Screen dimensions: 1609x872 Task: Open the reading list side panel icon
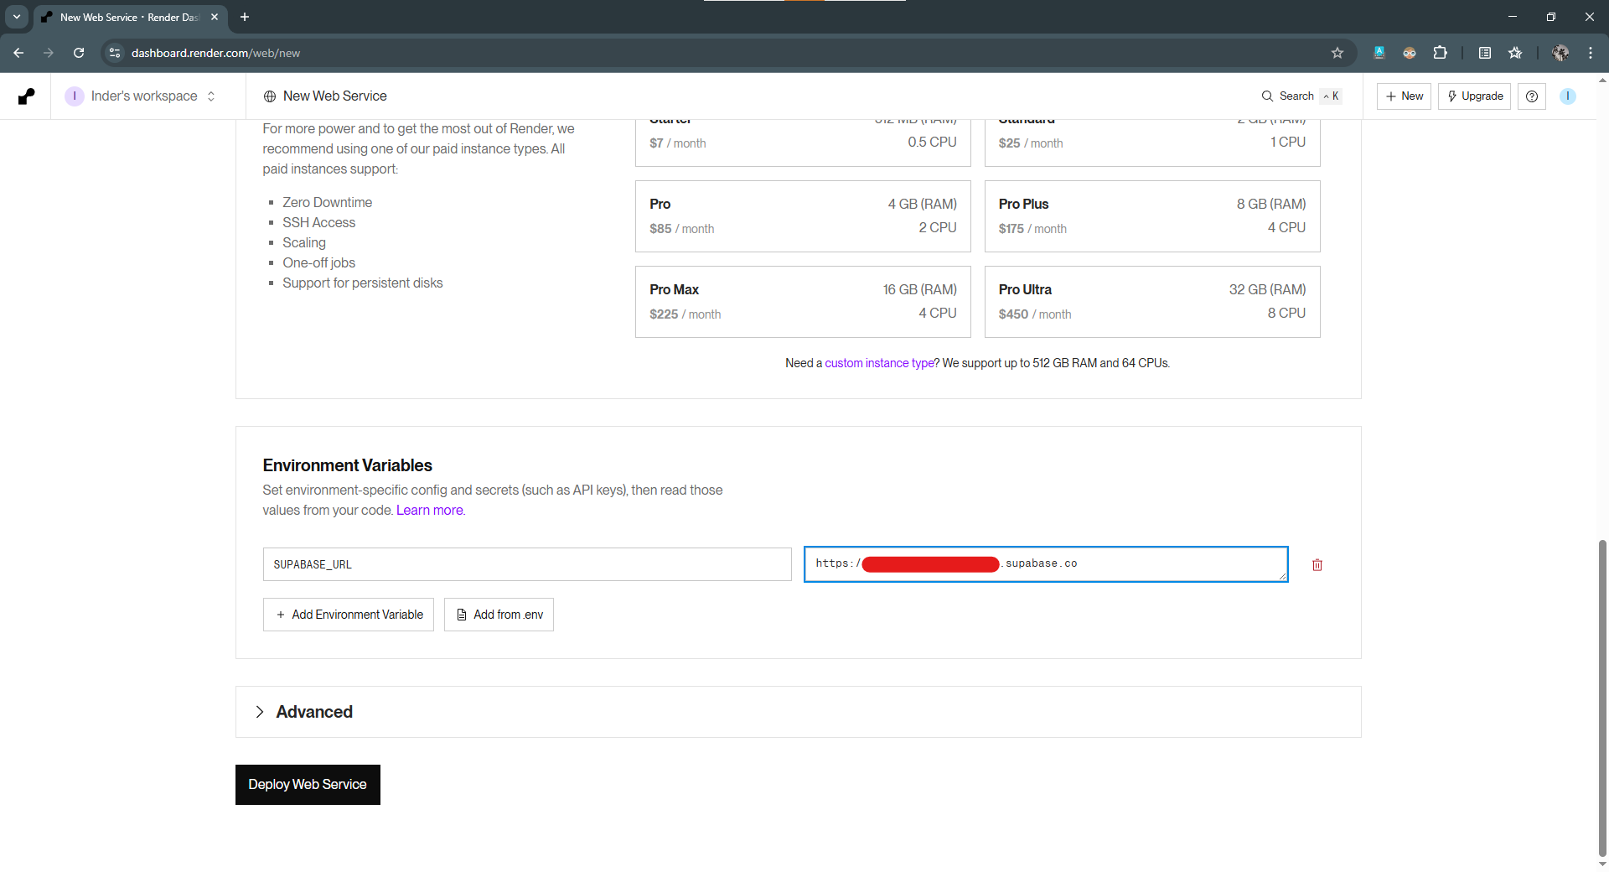pyautogui.click(x=1485, y=53)
